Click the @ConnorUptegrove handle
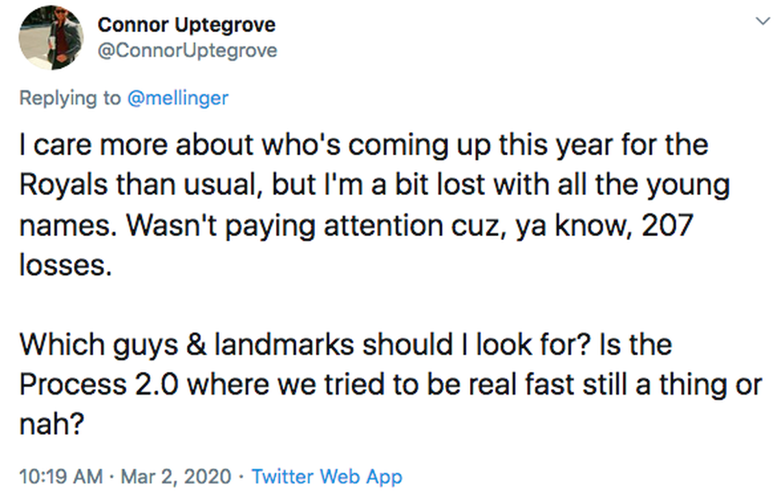 (187, 51)
